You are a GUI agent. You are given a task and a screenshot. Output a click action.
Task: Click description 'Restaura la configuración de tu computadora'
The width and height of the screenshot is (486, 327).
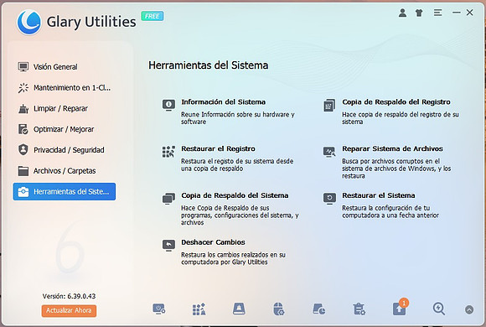390,211
